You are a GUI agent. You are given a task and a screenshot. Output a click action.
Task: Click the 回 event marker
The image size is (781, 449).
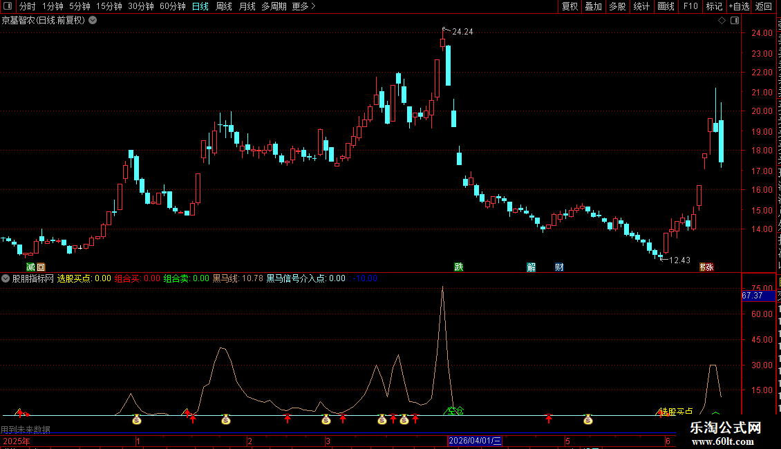coord(41,267)
